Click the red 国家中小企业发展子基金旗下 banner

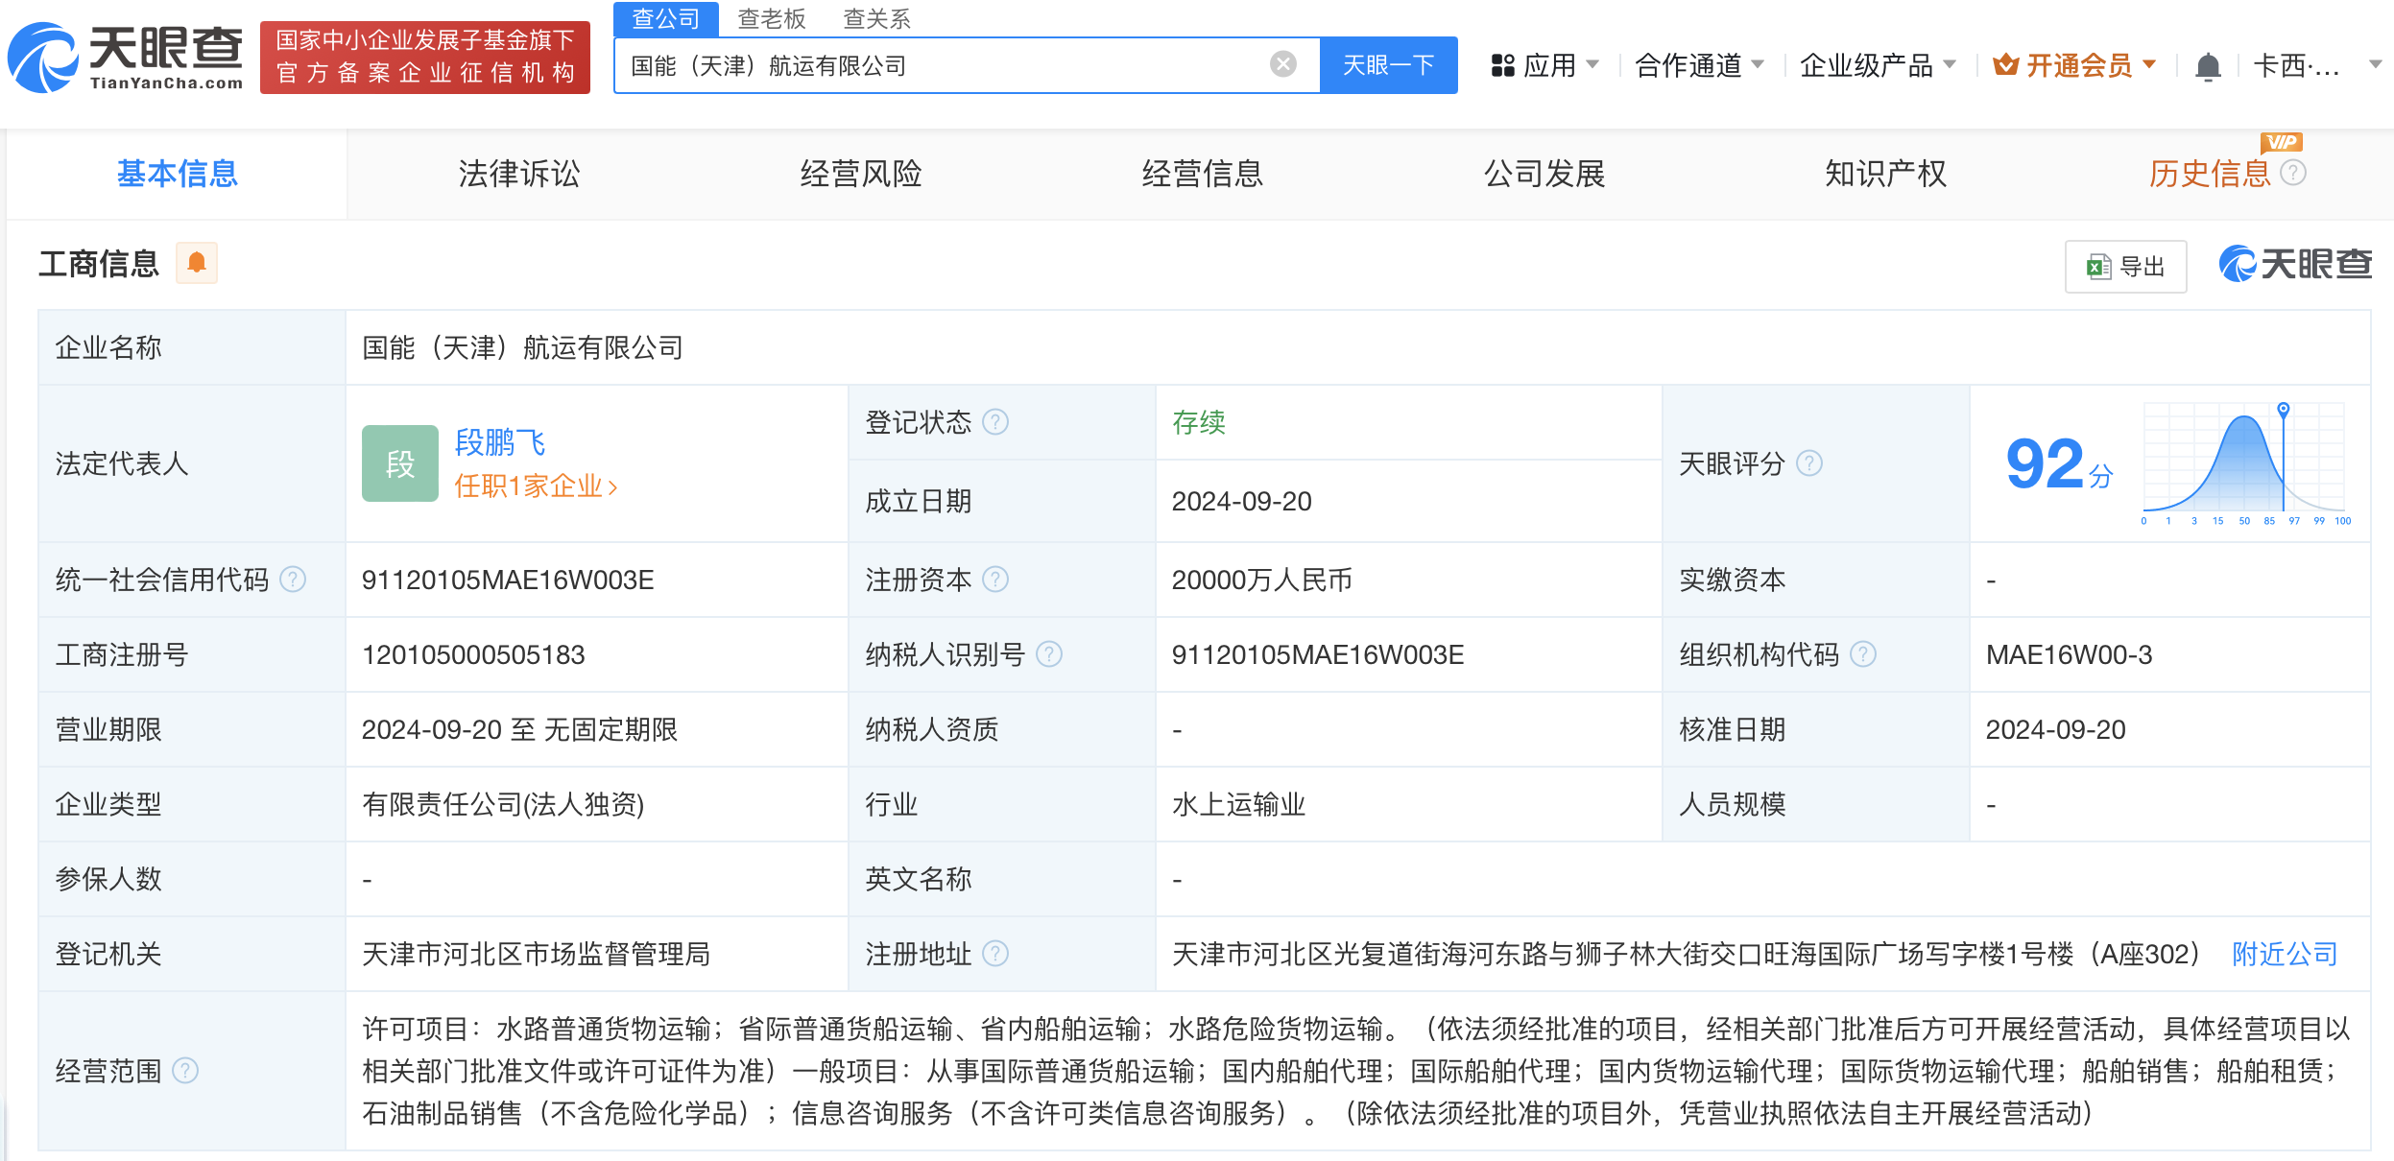(x=425, y=57)
